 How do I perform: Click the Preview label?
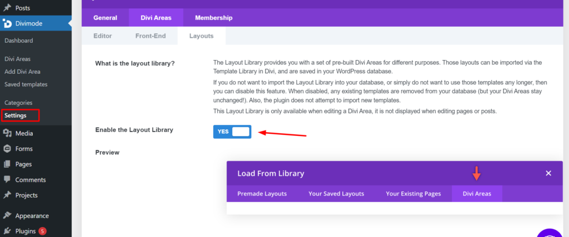point(107,153)
